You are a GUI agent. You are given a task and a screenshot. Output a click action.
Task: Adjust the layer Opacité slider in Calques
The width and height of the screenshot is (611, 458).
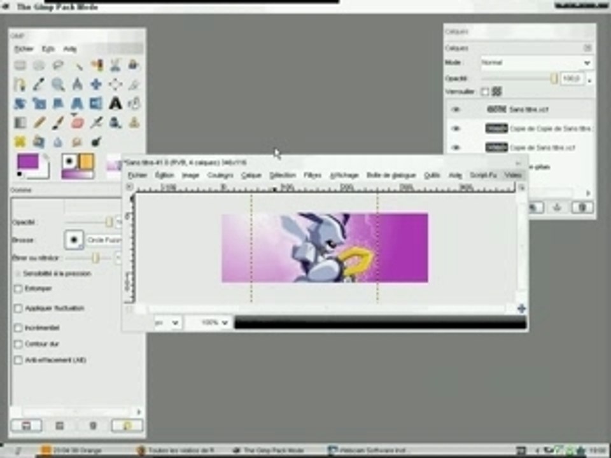(x=519, y=79)
